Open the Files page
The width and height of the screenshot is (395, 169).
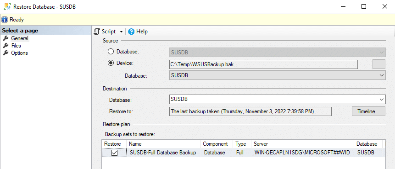pyautogui.click(x=16, y=46)
